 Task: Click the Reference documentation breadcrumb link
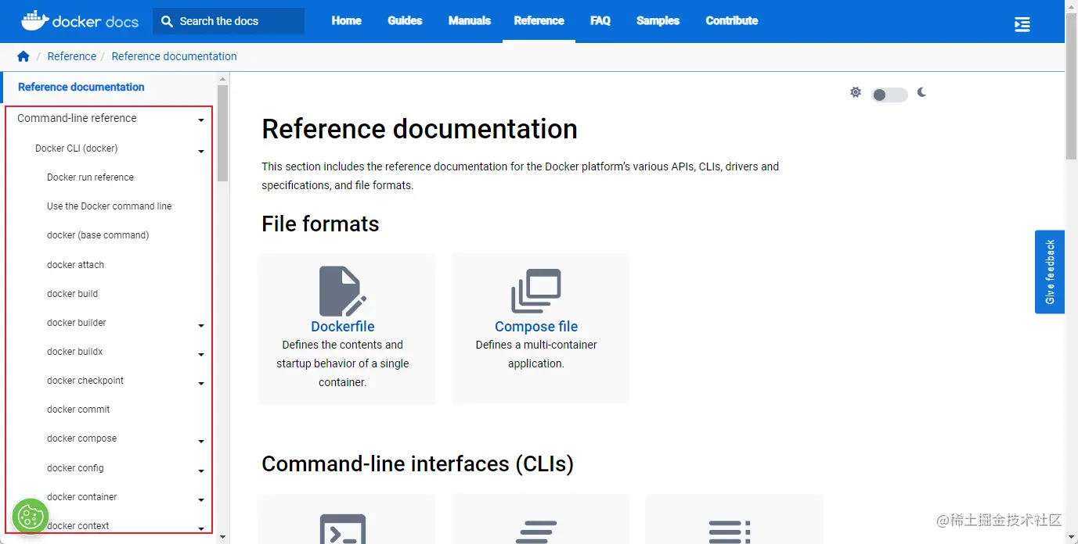click(x=174, y=56)
